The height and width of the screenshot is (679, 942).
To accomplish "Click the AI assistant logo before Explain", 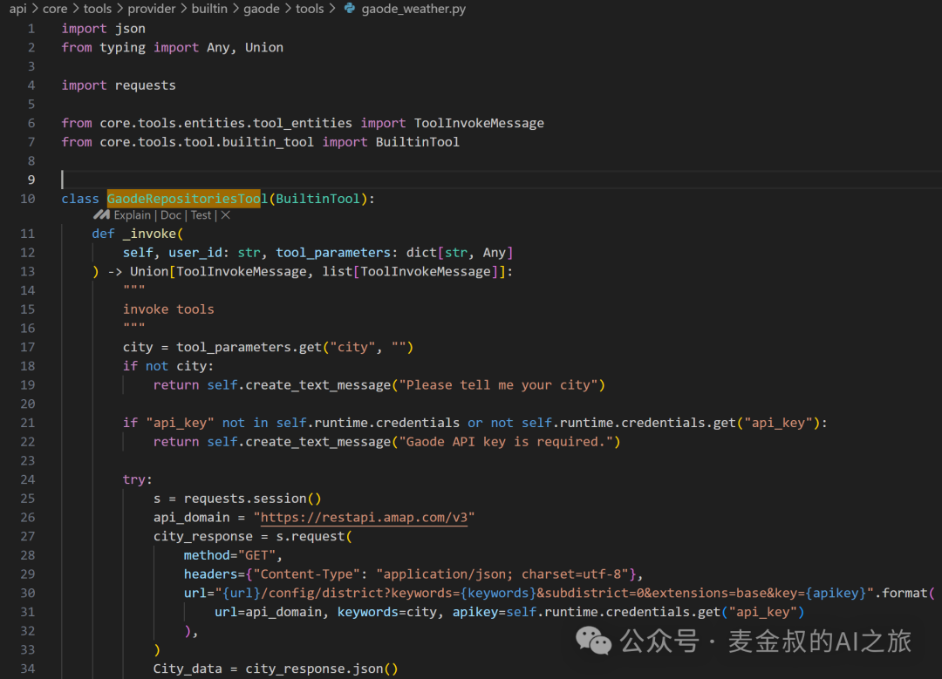I will click(x=101, y=215).
